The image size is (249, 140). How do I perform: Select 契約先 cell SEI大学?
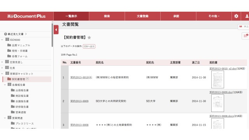[151, 101]
